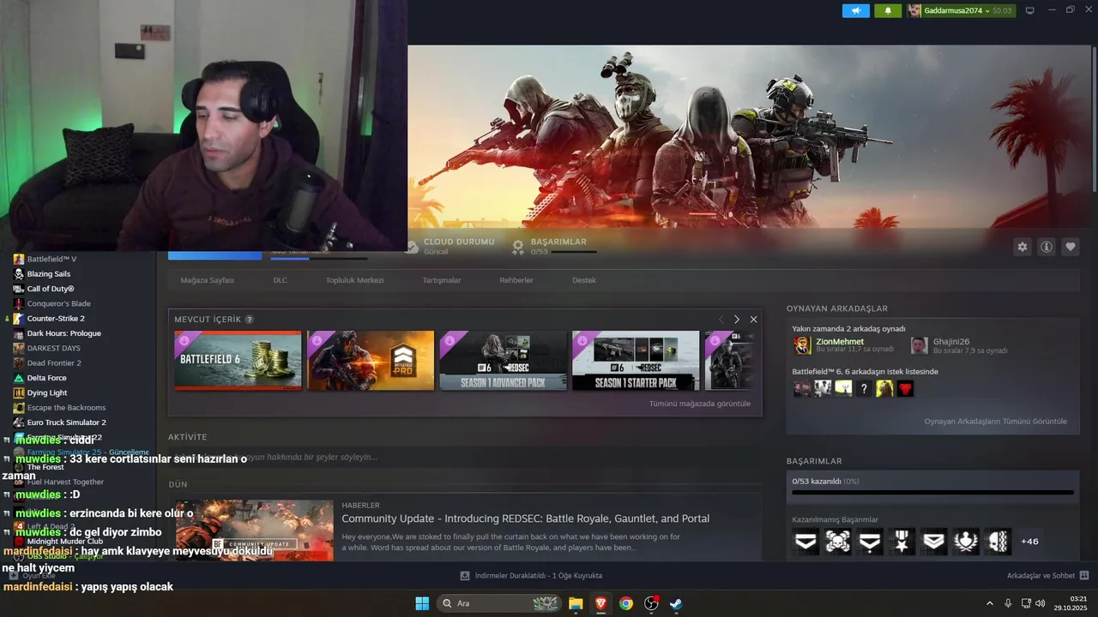The width and height of the screenshot is (1098, 617).
Task: Open Season 1 Starter Pack thumbnail
Action: [636, 361]
